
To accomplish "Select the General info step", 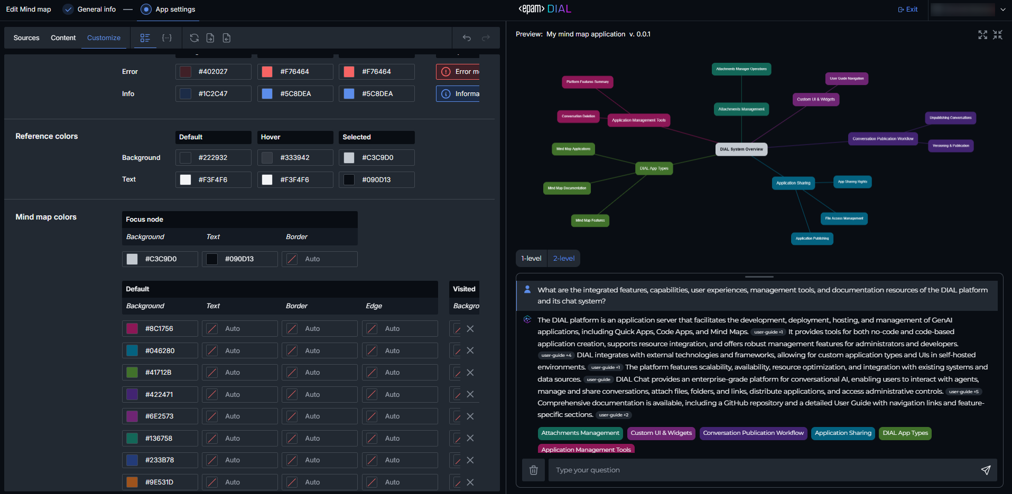I will 68,9.
